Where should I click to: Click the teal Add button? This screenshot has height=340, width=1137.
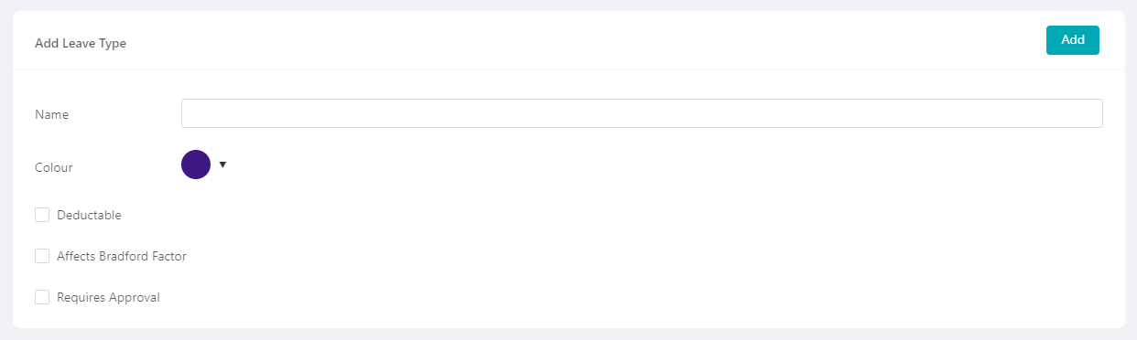pyautogui.click(x=1072, y=40)
